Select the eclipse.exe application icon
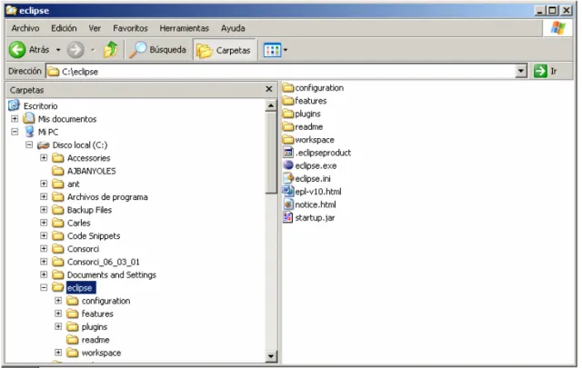 tap(288, 165)
